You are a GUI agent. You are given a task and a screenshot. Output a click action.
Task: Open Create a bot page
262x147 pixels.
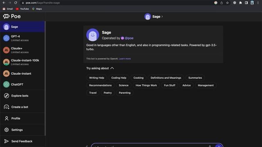pyautogui.click(x=23, y=107)
